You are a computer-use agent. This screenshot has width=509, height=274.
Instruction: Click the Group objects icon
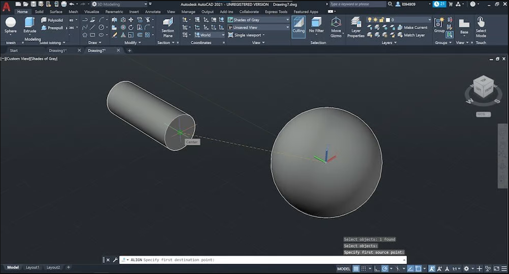tap(439, 24)
